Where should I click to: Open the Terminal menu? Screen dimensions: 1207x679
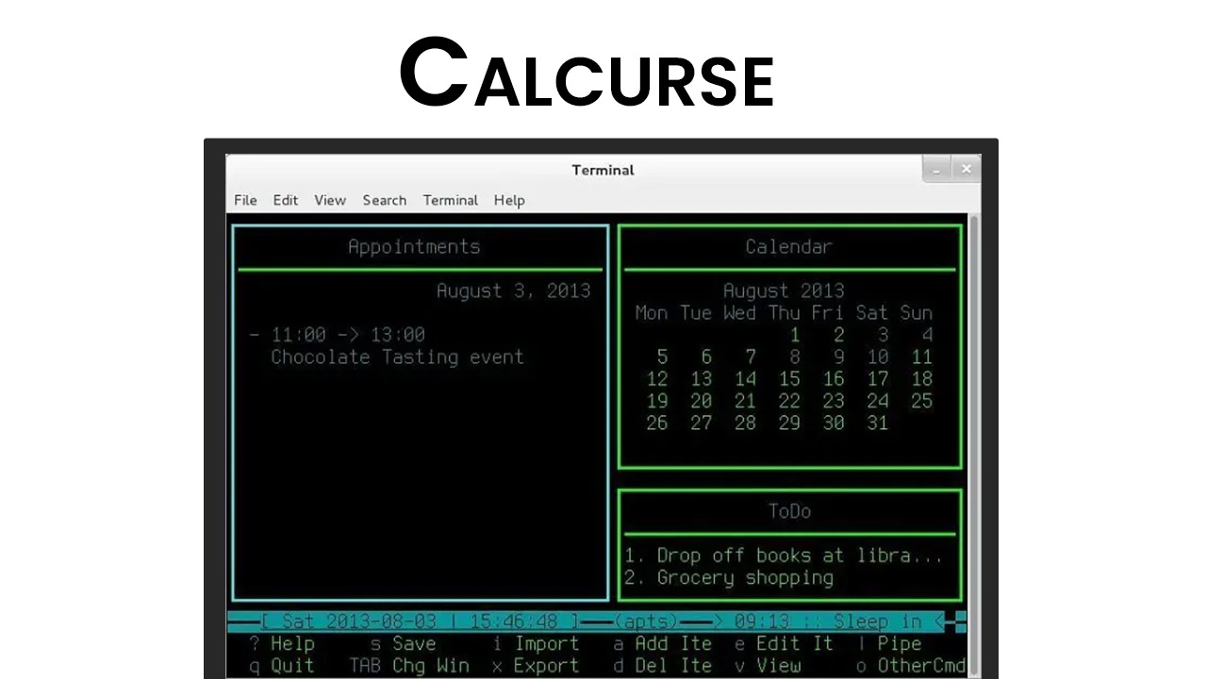pos(450,200)
